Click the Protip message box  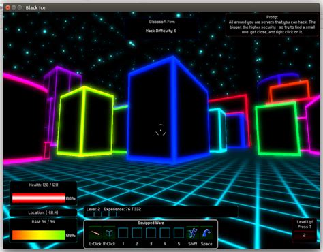click(x=272, y=25)
